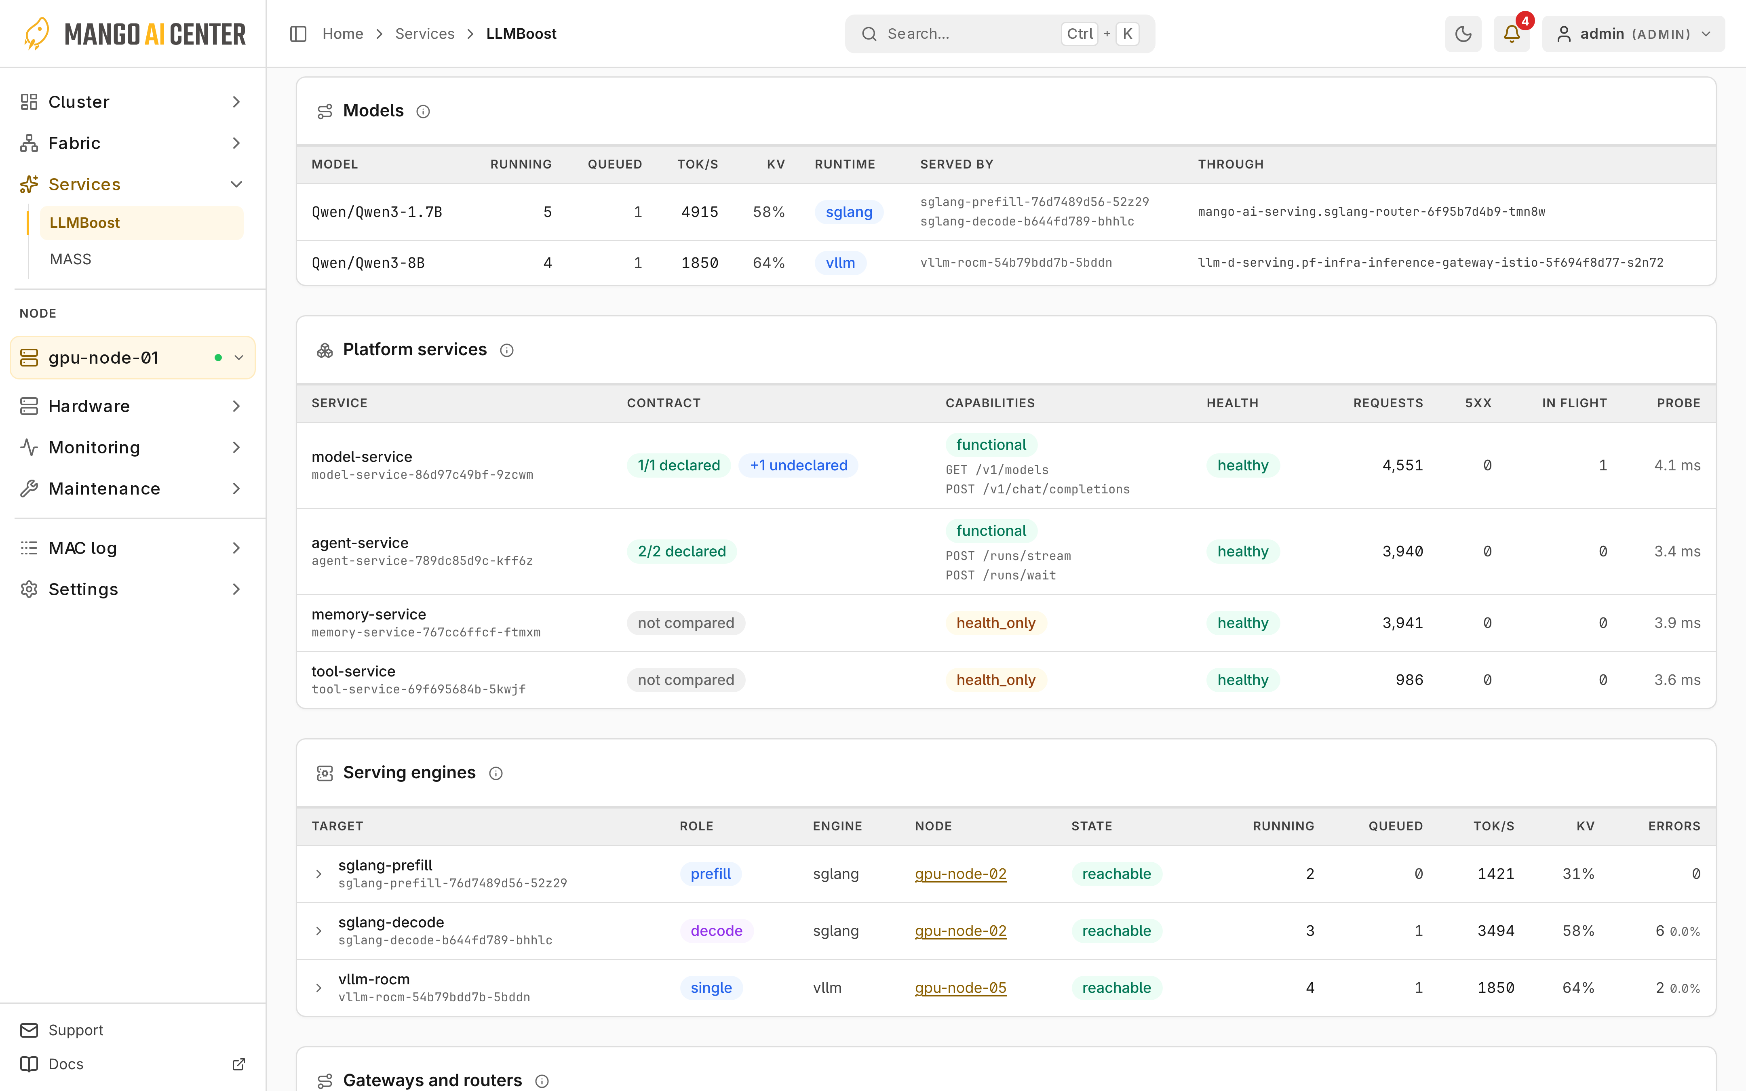Viewport: 1746px width, 1091px height.
Task: Expand the Hardware menu
Action: coord(133,406)
